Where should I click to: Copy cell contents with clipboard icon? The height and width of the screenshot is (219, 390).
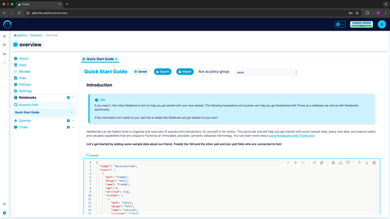(322, 162)
